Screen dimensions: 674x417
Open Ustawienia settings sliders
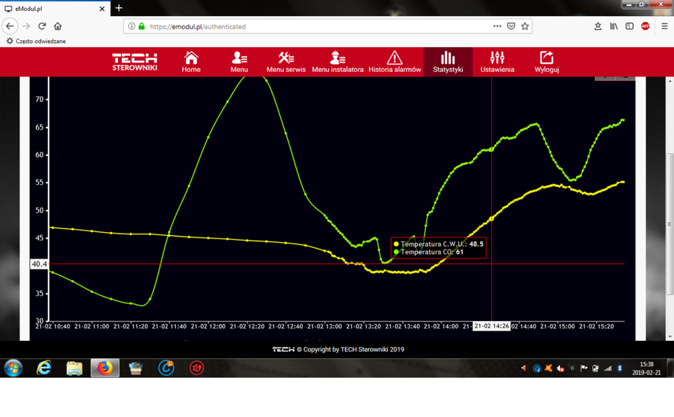coord(497,62)
